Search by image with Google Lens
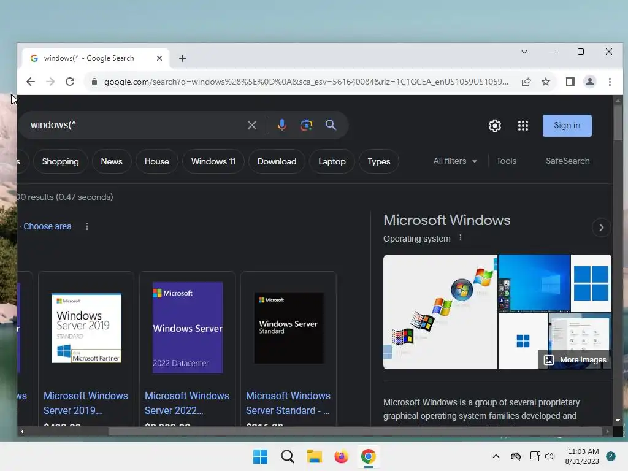Viewport: 628px width, 471px height. pos(307,125)
